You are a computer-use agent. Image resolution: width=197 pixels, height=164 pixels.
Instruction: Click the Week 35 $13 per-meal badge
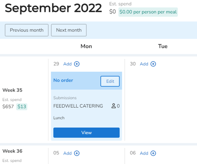[x=22, y=107]
